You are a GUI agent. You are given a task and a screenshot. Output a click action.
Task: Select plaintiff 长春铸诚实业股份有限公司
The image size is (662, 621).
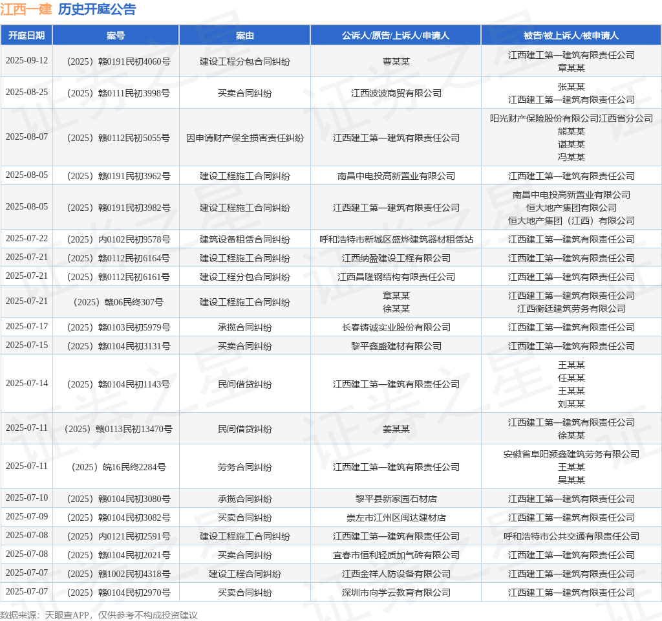coord(396,327)
